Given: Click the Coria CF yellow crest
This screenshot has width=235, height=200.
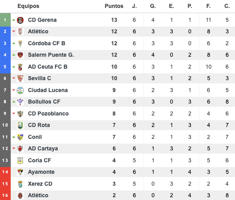Looking at the screenshot, I should coord(20,160).
